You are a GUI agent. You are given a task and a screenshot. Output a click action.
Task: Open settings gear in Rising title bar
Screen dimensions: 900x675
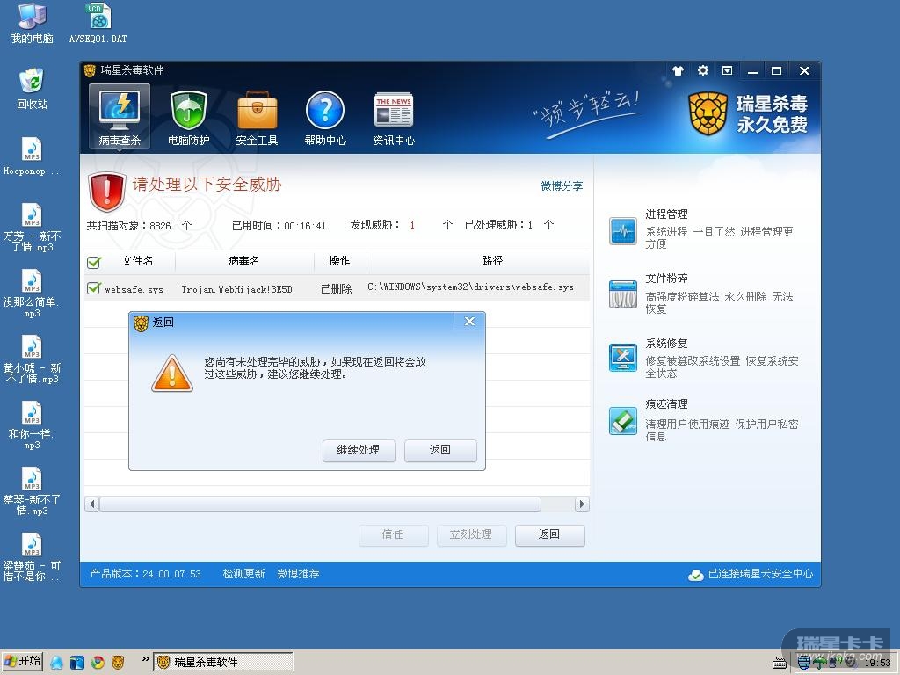point(702,70)
